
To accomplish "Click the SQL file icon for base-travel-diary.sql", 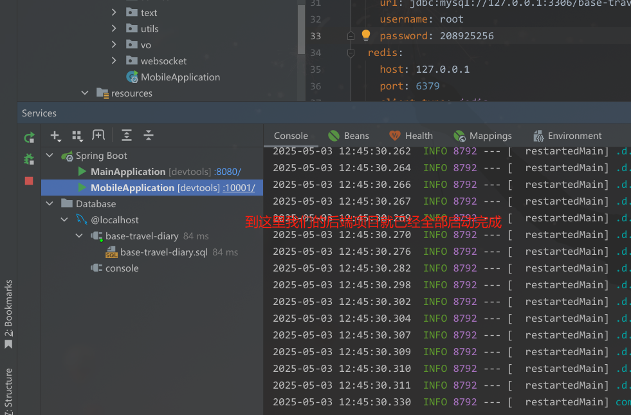I will (x=111, y=252).
